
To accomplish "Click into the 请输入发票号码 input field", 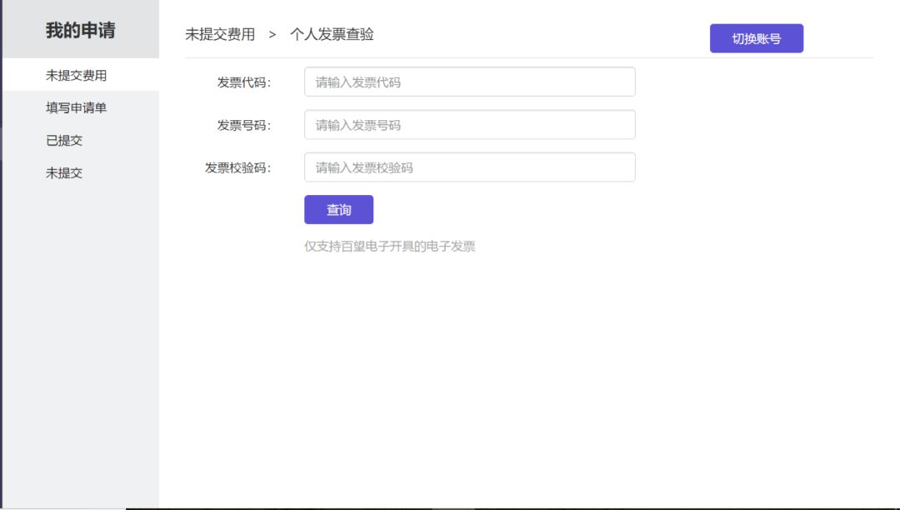I will (469, 125).
